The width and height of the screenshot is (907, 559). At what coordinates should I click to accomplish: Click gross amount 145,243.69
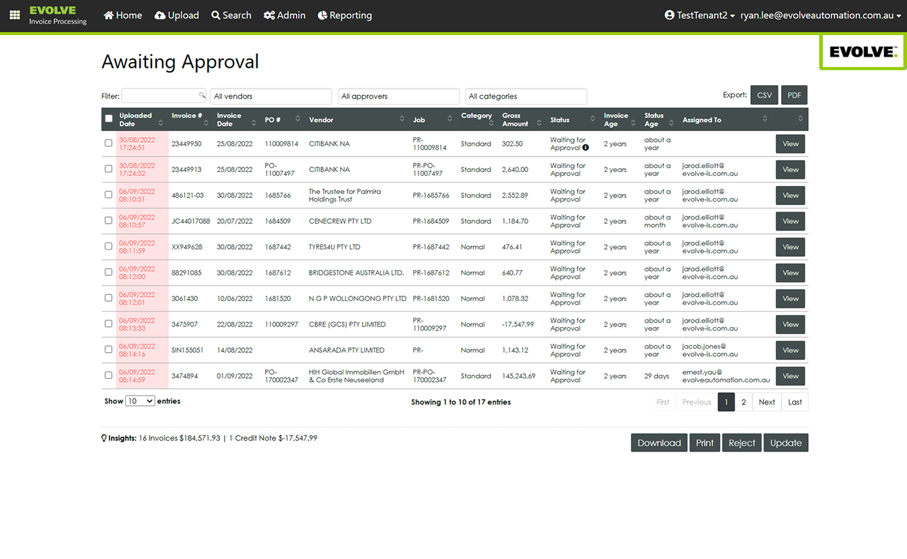(x=519, y=376)
